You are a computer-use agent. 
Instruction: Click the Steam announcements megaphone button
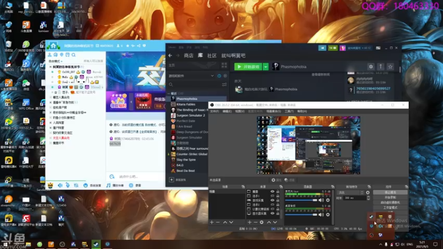tap(322, 48)
